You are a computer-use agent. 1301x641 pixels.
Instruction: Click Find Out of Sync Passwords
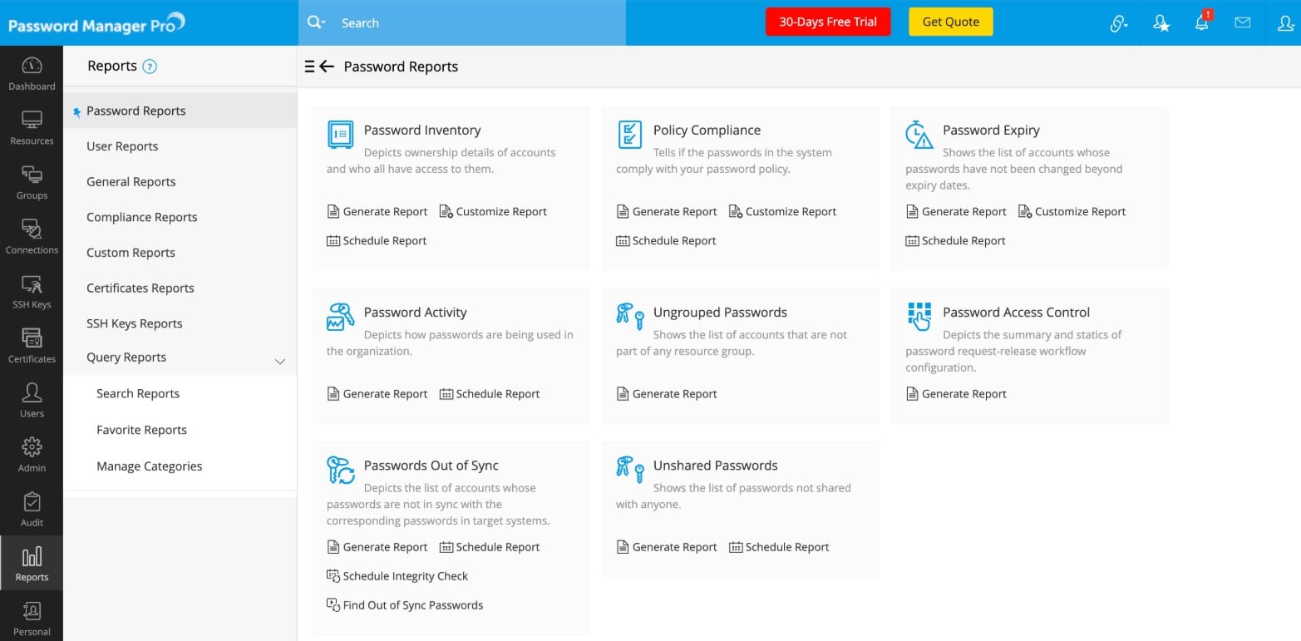point(405,605)
